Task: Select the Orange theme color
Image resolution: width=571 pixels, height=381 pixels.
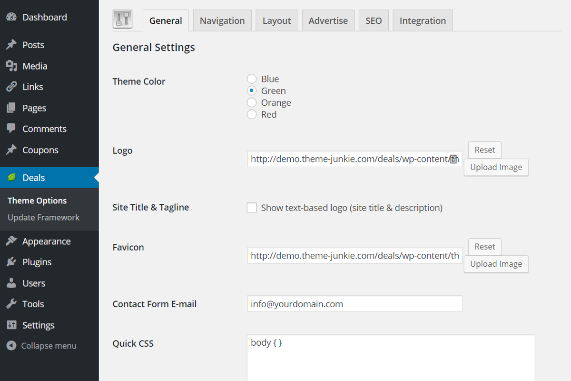Action: pos(252,102)
